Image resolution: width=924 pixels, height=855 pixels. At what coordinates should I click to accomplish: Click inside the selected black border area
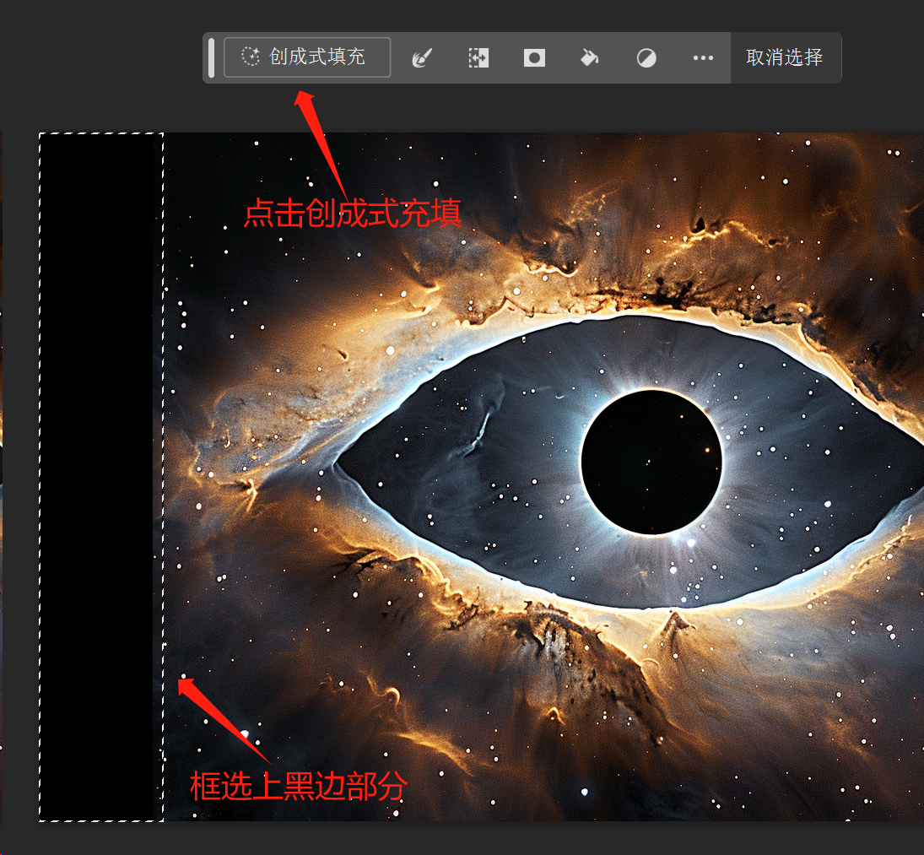[101, 473]
